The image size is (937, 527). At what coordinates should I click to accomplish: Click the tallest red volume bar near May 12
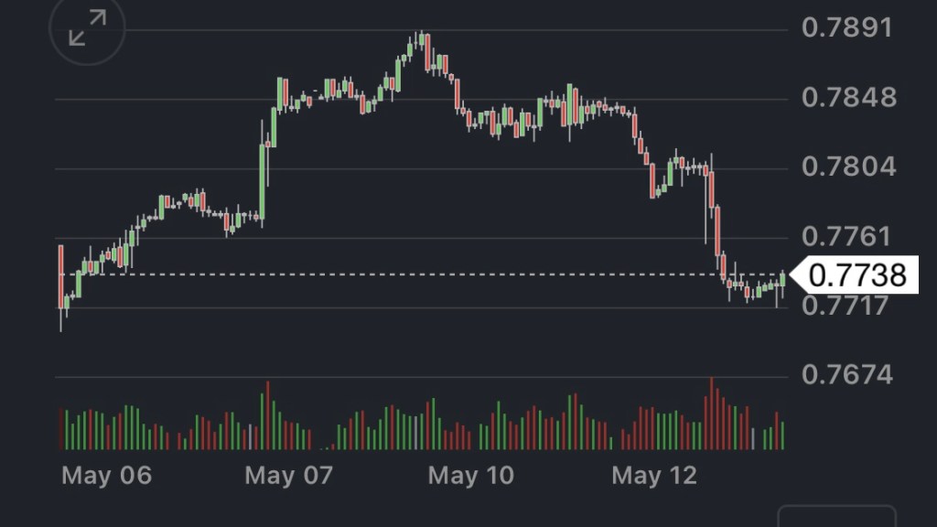click(711, 414)
